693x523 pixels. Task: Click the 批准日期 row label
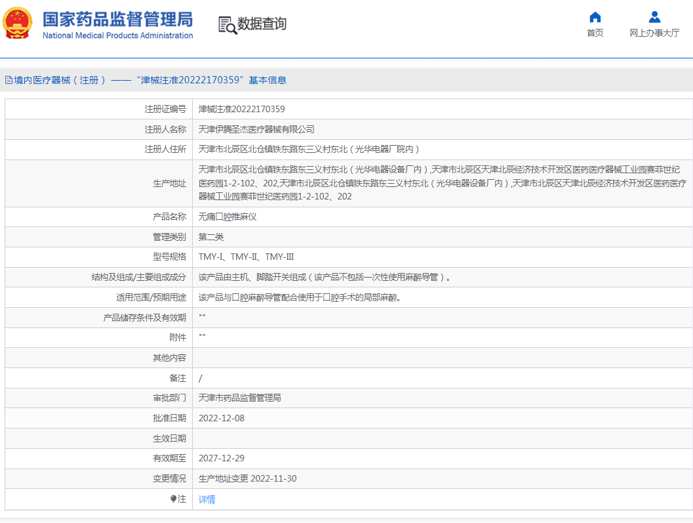point(170,418)
